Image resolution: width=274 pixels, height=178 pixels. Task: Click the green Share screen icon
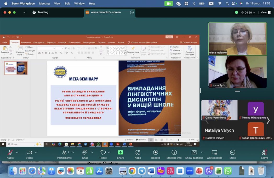[120, 153]
